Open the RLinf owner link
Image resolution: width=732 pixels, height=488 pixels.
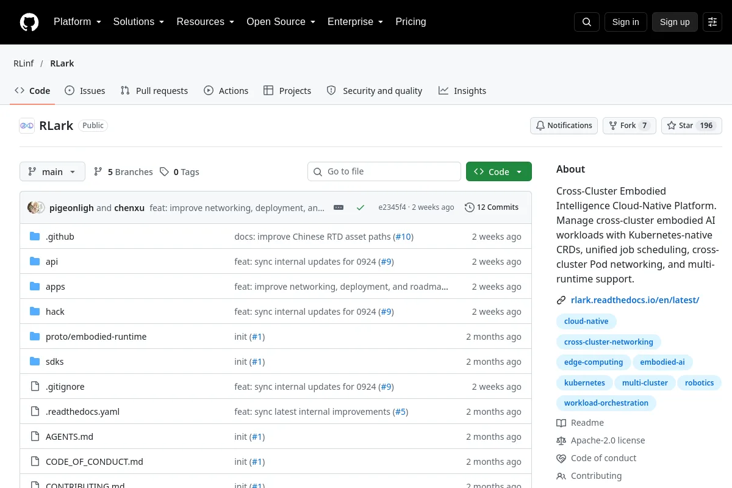[23, 63]
